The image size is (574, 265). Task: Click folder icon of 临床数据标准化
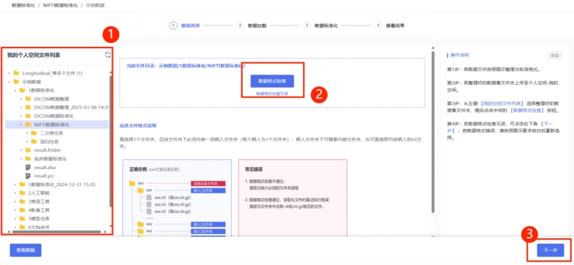[x=28, y=159]
